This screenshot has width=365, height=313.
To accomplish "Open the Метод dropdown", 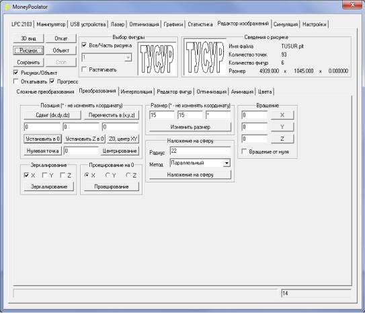I will click(x=227, y=163).
